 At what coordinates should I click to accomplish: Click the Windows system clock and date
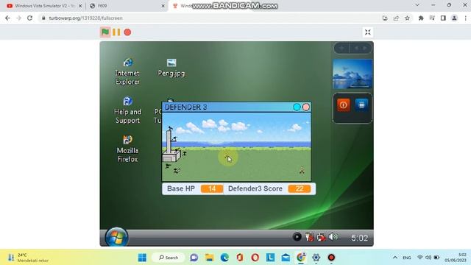click(x=456, y=258)
